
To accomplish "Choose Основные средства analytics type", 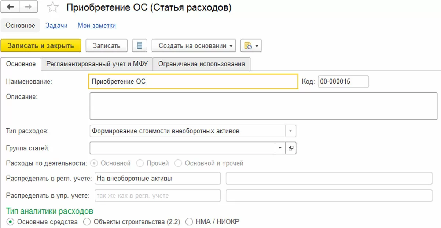I will click(x=10, y=222).
